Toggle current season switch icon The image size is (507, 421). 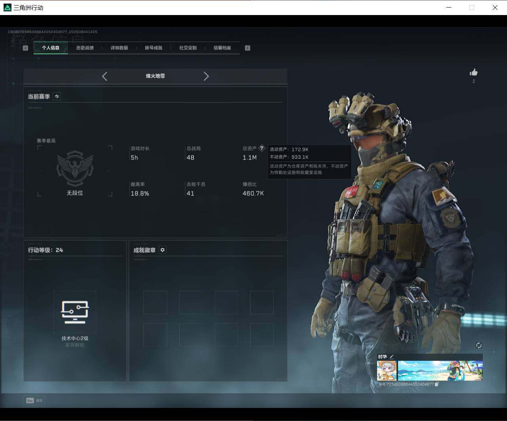(57, 96)
